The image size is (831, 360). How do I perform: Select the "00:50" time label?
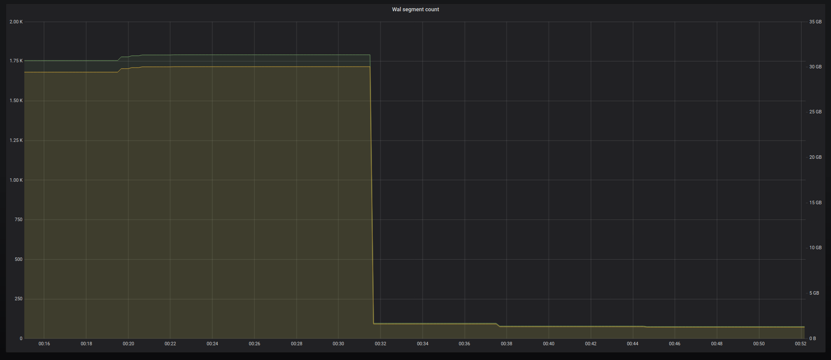coord(759,344)
